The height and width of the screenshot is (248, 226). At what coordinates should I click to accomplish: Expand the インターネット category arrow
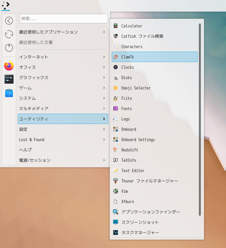(104, 57)
